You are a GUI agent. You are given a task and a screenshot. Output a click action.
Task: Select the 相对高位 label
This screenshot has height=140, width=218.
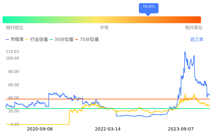(x=194, y=28)
